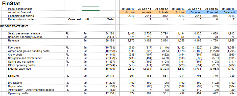Screen dimensions: 237x96
Task: Select Operating profits total 17,536
Action: [110, 93]
